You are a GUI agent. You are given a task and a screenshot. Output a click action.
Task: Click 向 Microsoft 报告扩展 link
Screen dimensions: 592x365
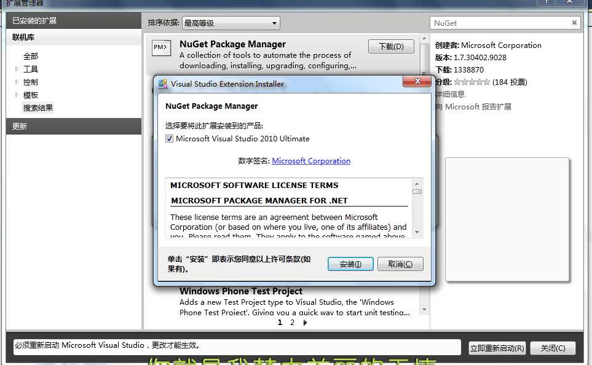(x=473, y=106)
